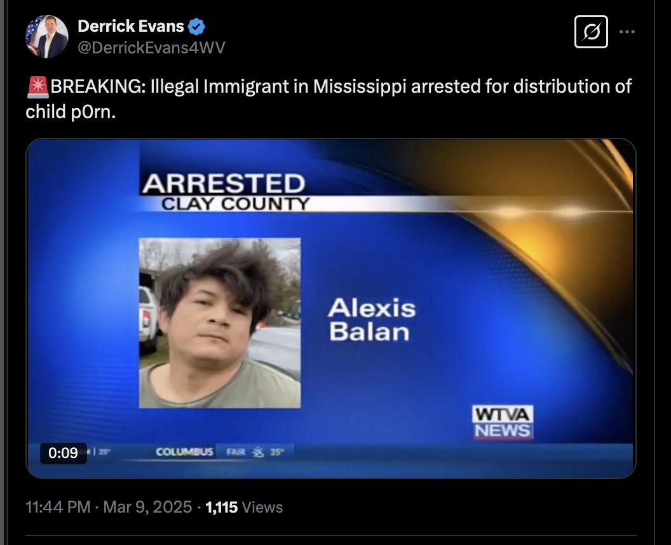Open Derrick Evans' profile avatar
Image resolution: width=671 pixels, height=545 pixels.
coord(46,36)
